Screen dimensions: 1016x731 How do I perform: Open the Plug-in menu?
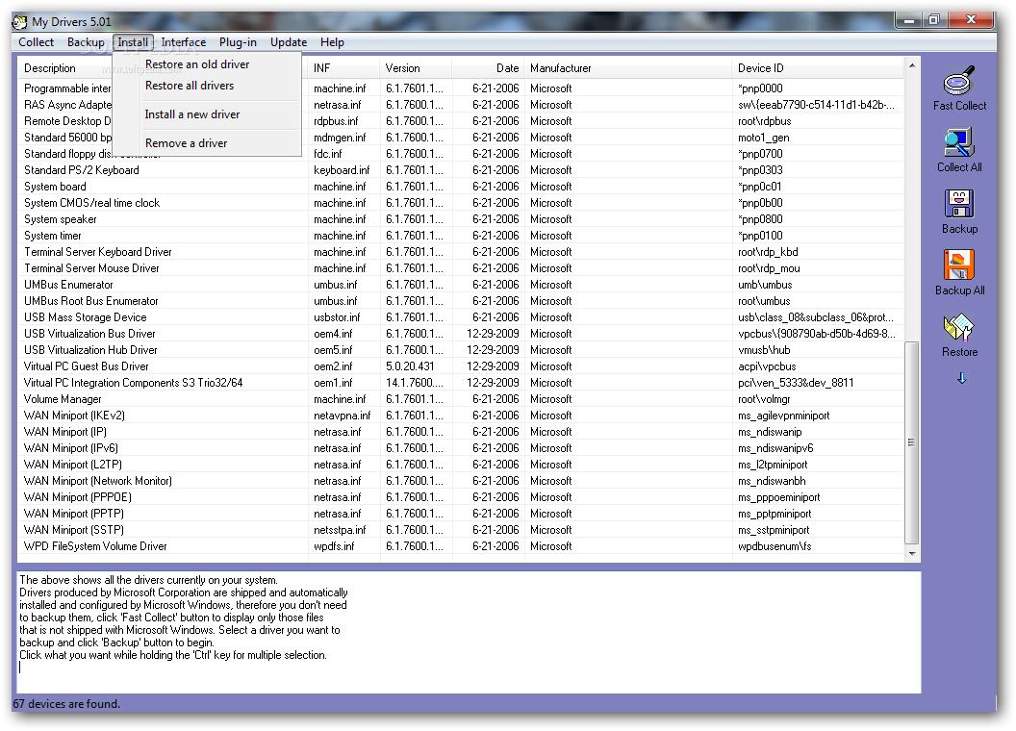[238, 42]
